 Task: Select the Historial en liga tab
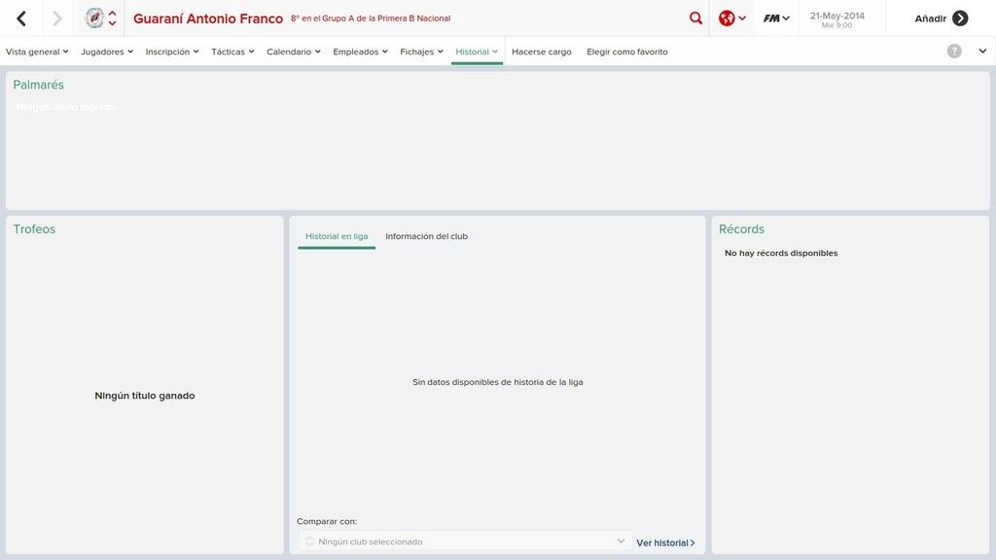pos(337,236)
